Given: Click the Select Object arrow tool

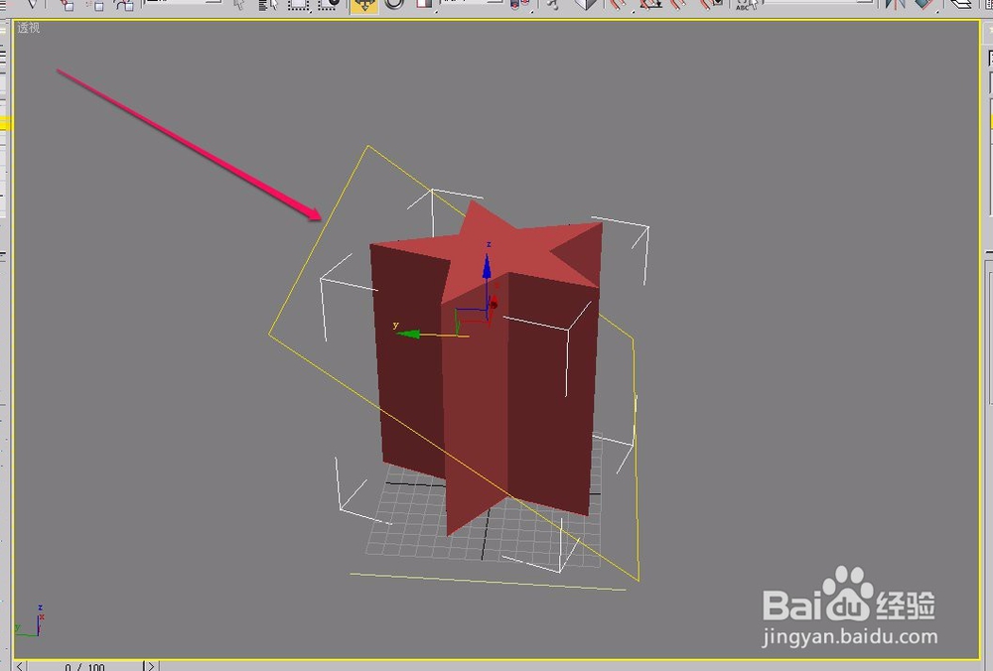Looking at the screenshot, I should click(x=241, y=6).
